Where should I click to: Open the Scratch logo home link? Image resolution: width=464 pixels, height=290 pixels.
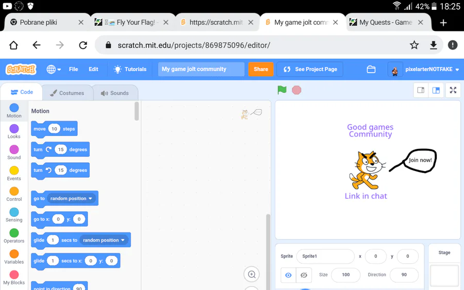click(x=21, y=69)
